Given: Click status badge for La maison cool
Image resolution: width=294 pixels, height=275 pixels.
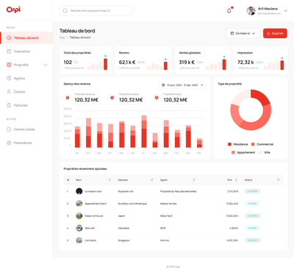Looking at the screenshot, I should [253, 191].
